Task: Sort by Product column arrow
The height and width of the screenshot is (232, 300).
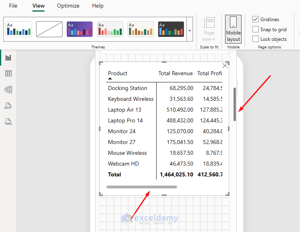Action: (110, 78)
